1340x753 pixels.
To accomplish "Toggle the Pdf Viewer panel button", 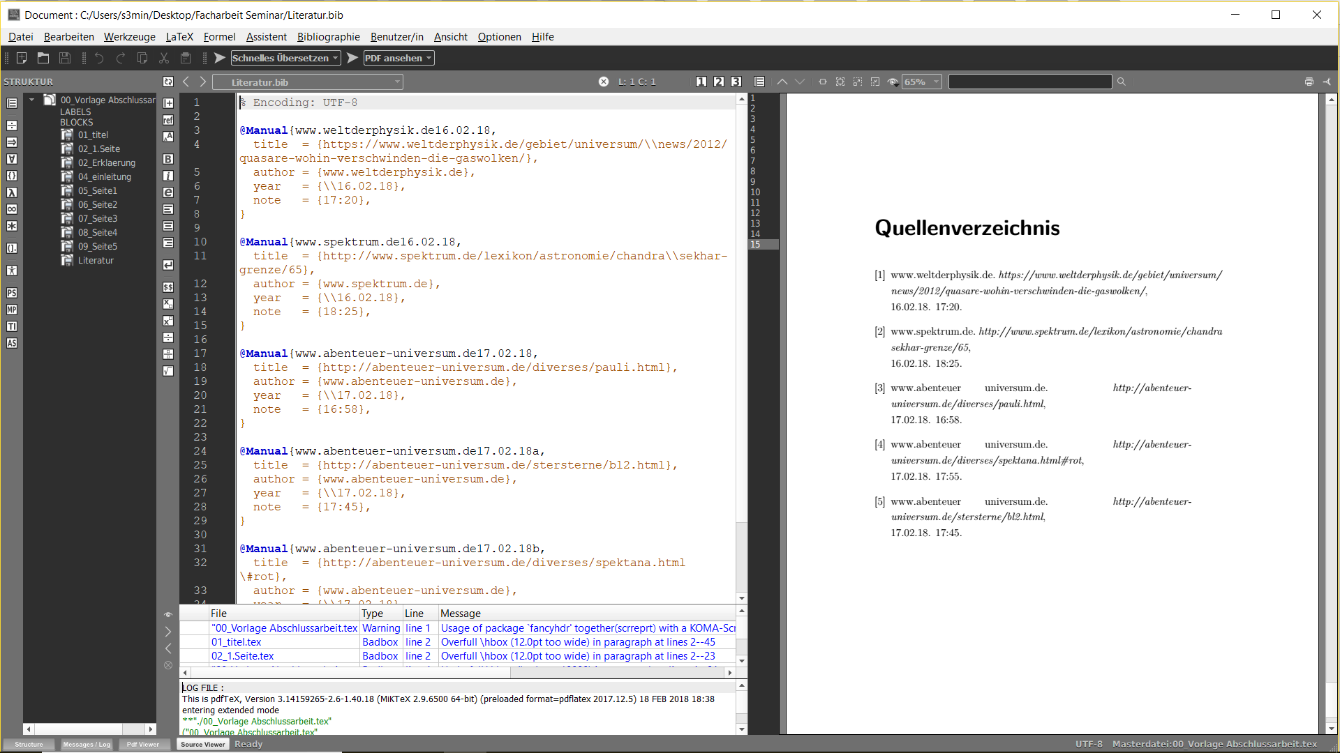I will [143, 744].
